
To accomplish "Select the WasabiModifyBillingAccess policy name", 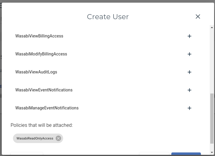I will [41, 54].
